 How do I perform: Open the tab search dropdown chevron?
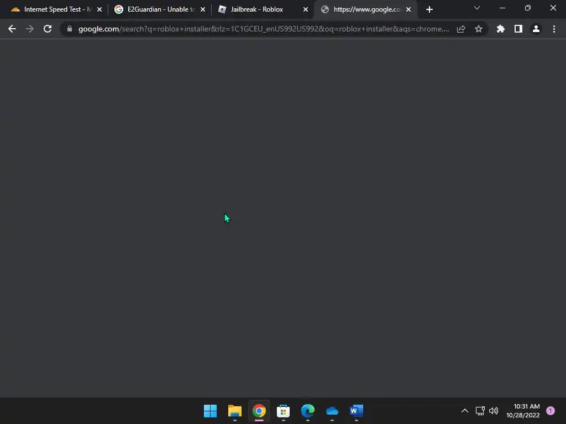pos(477,8)
